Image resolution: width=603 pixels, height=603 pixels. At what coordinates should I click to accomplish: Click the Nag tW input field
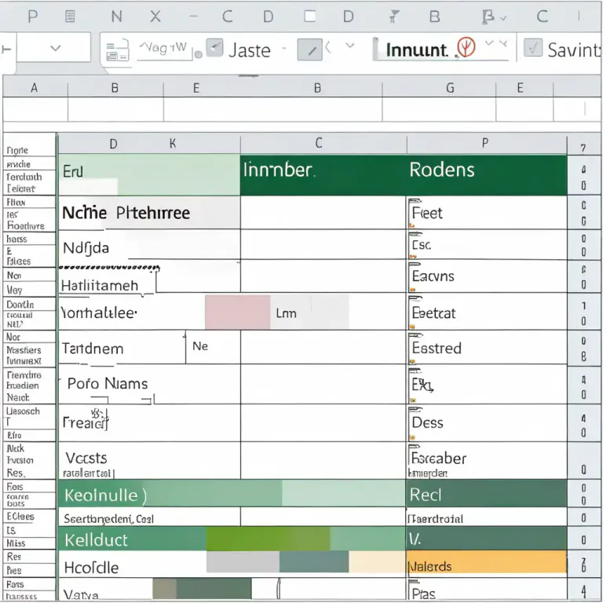(x=164, y=49)
